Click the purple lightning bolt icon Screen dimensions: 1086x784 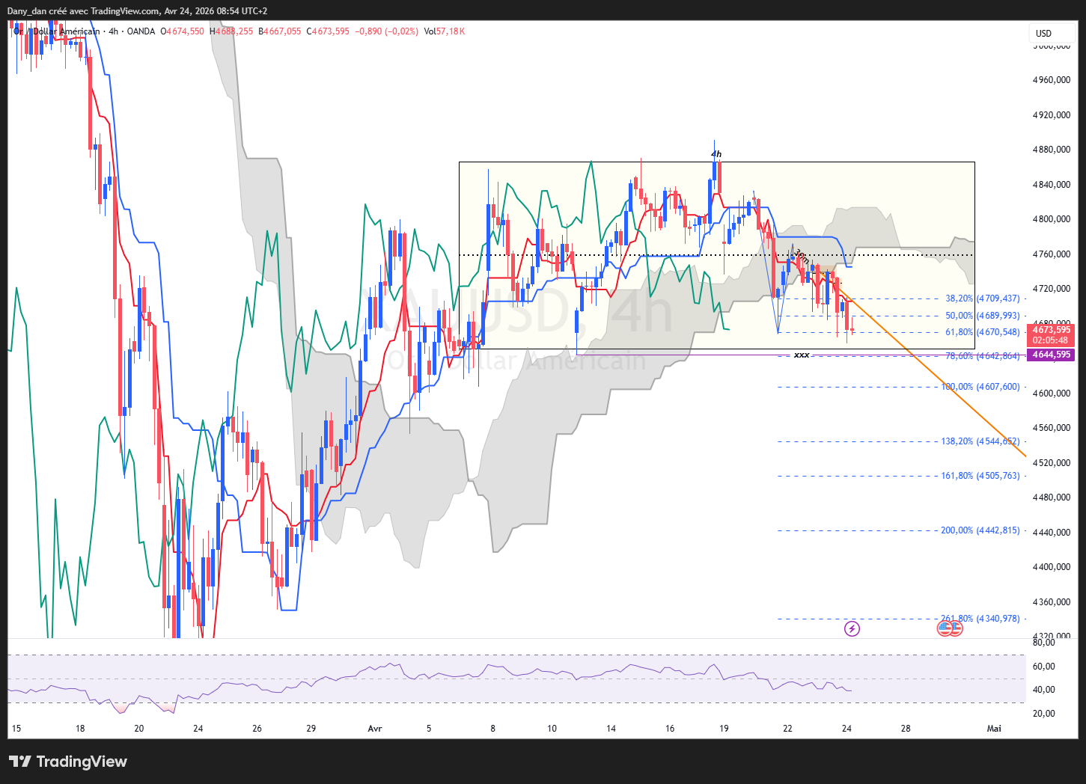[852, 628]
